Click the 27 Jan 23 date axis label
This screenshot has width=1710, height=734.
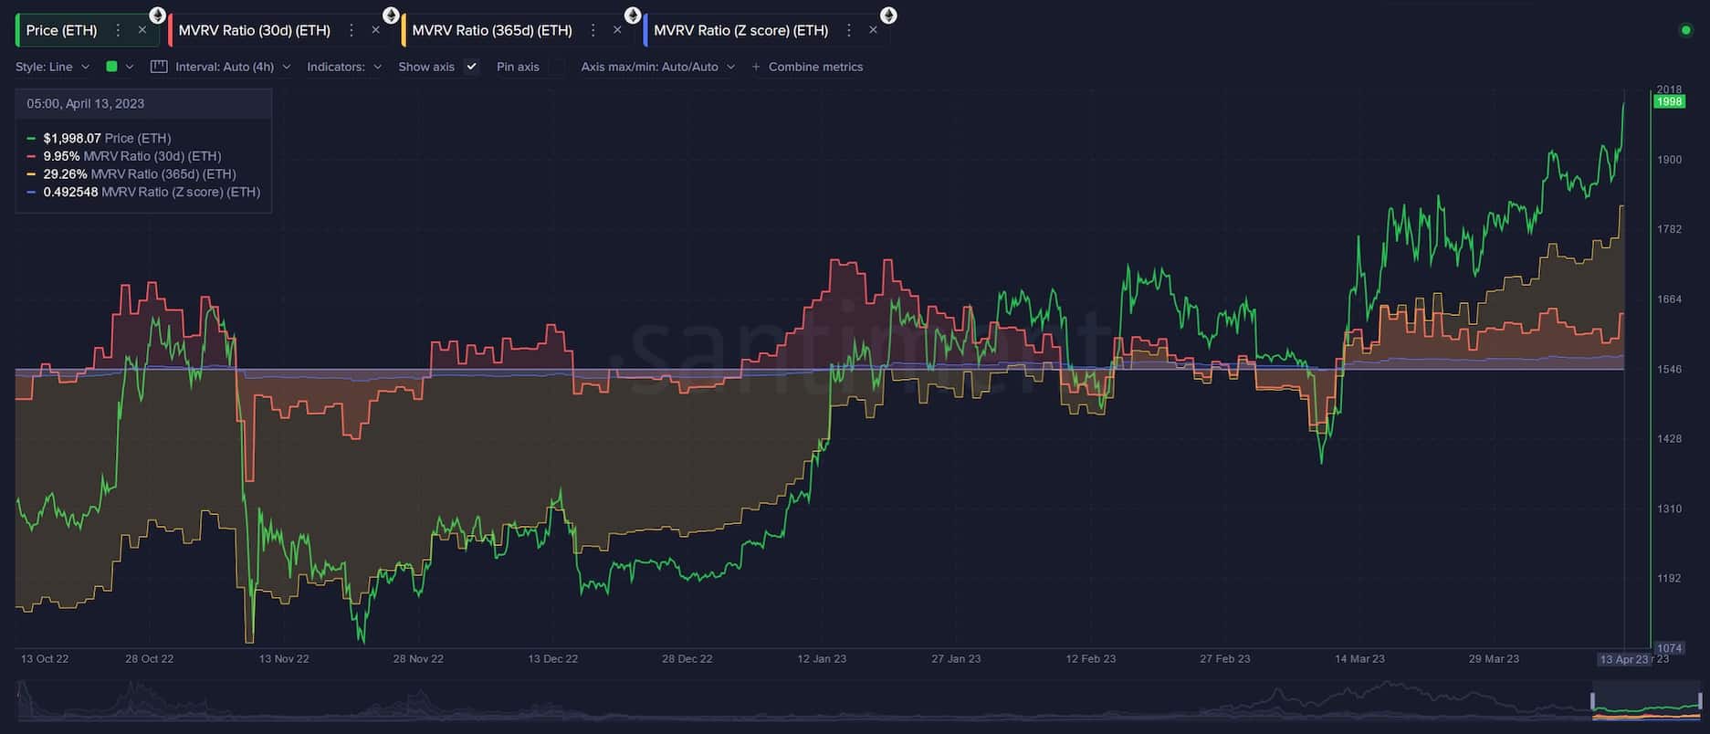[956, 659]
